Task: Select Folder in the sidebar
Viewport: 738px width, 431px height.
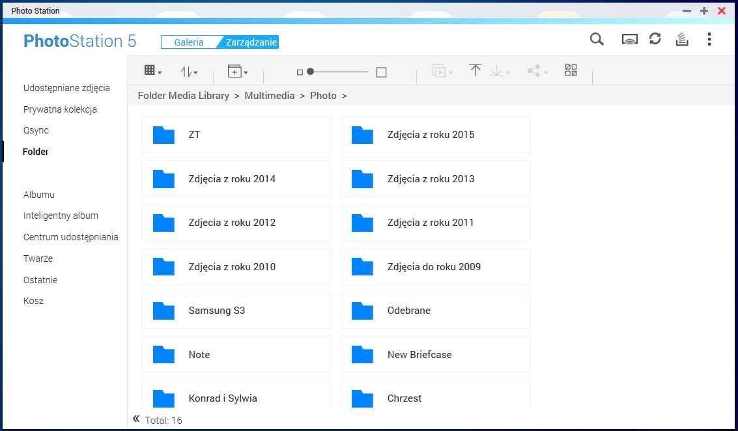Action: tap(36, 152)
